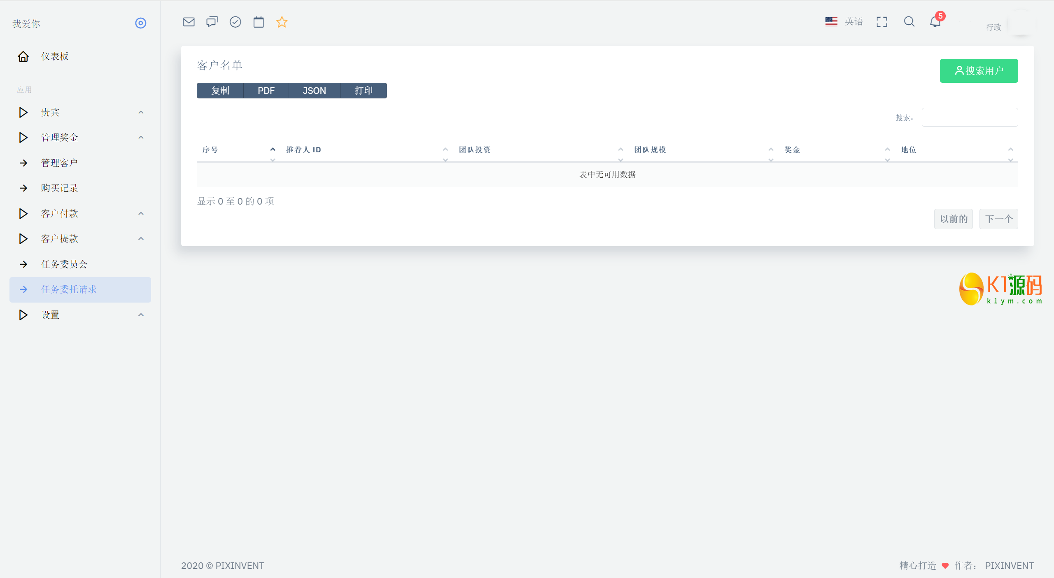This screenshot has height=578, width=1054.
Task: Click the 以前的 pagination button
Action: [x=954, y=219]
